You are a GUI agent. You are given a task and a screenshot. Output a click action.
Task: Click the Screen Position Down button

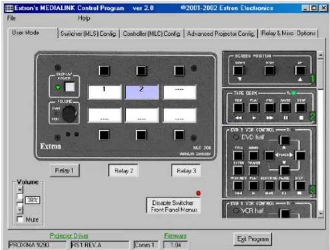click(238, 71)
